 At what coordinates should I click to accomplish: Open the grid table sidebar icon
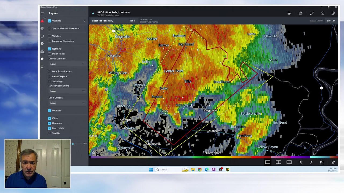(x=42, y=36)
